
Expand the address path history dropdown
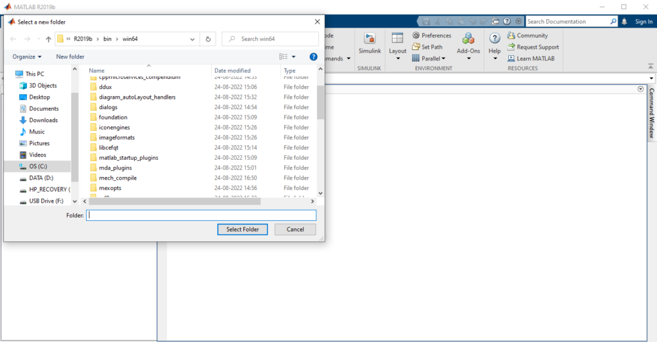[192, 39]
